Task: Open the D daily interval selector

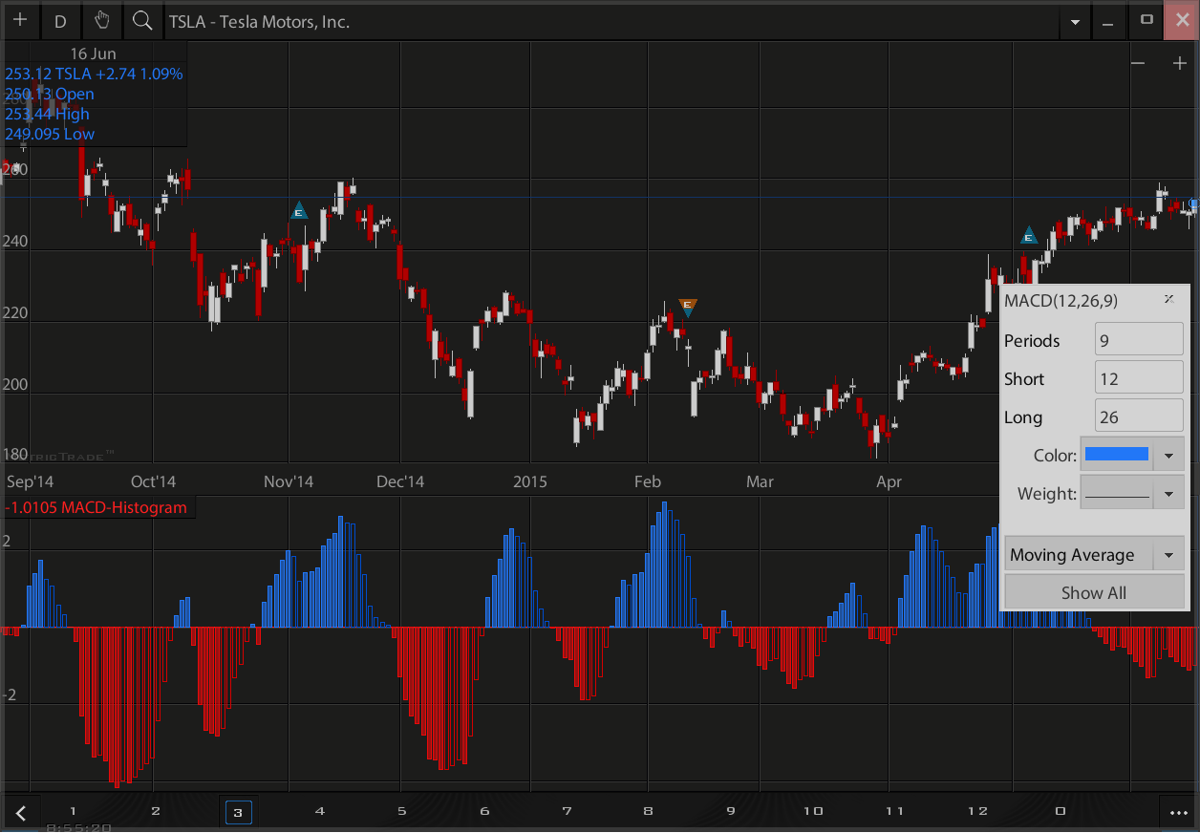Action: click(61, 20)
